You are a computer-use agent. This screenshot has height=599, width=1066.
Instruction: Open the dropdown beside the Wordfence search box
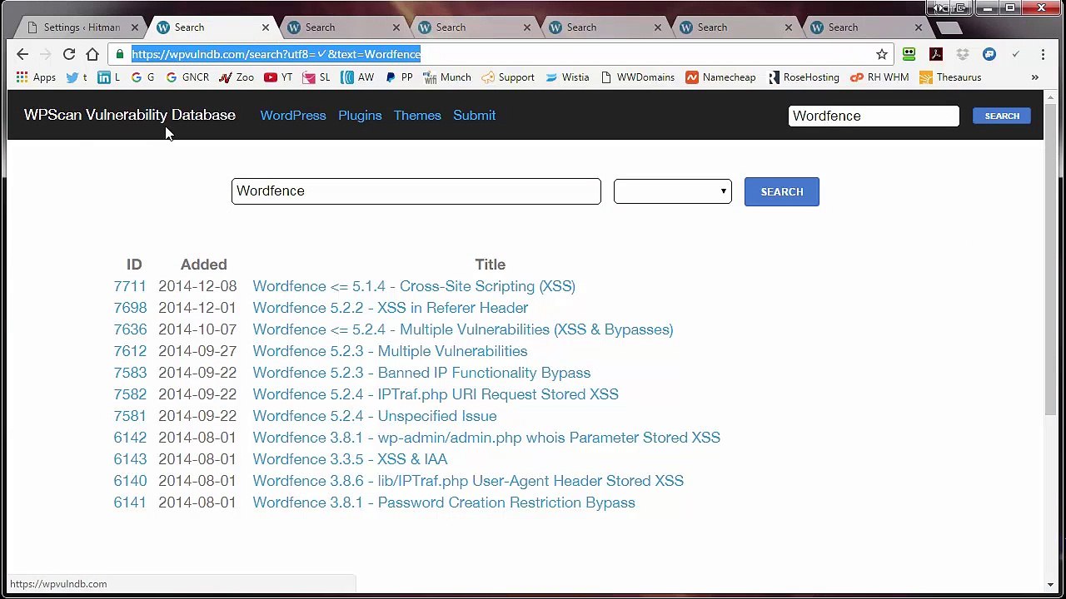pyautogui.click(x=673, y=191)
